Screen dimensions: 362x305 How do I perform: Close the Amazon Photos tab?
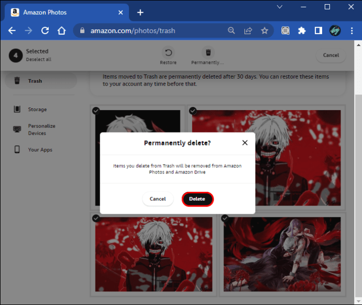[x=121, y=13]
